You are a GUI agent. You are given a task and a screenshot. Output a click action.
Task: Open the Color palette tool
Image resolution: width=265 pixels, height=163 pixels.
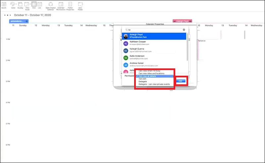coord(13,5)
